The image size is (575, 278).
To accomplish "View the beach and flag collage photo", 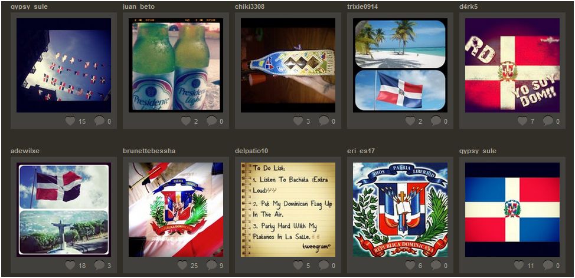I will coord(400,65).
